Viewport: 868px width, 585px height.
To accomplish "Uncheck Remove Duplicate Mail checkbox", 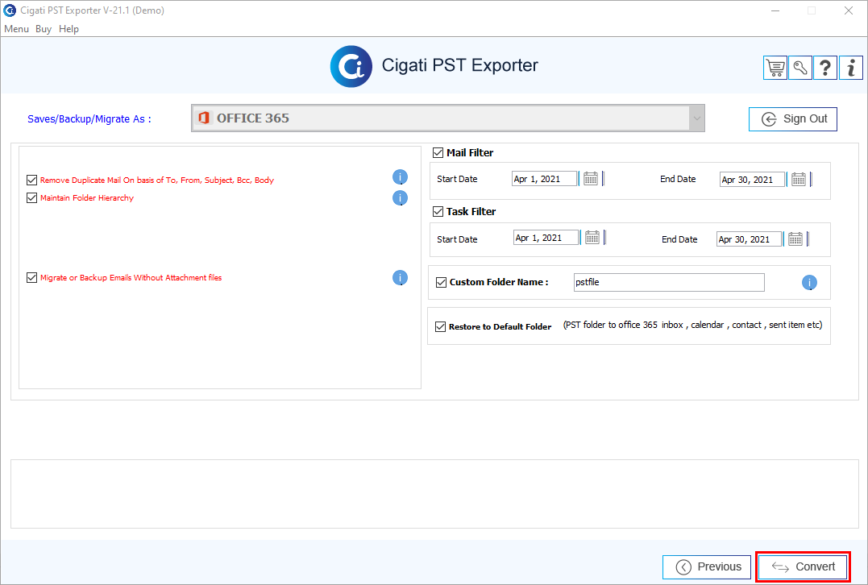I will [x=31, y=180].
